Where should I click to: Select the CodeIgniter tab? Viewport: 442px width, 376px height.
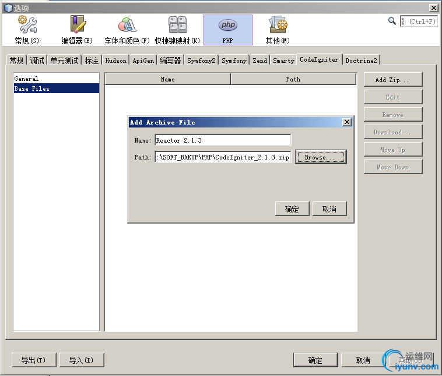(x=319, y=59)
